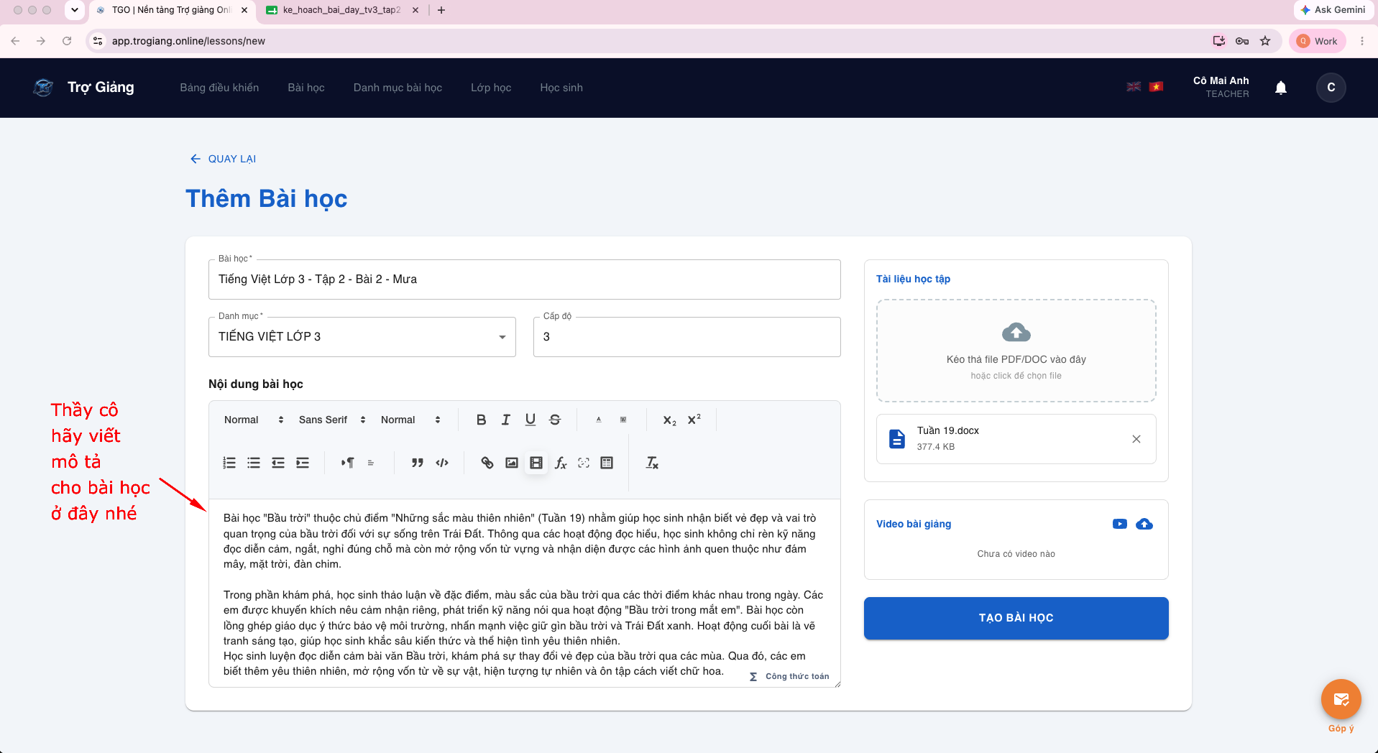
Task: Switch to the ke_hoach_bai_day_tv3_tap2 browser tab
Action: coord(342,10)
